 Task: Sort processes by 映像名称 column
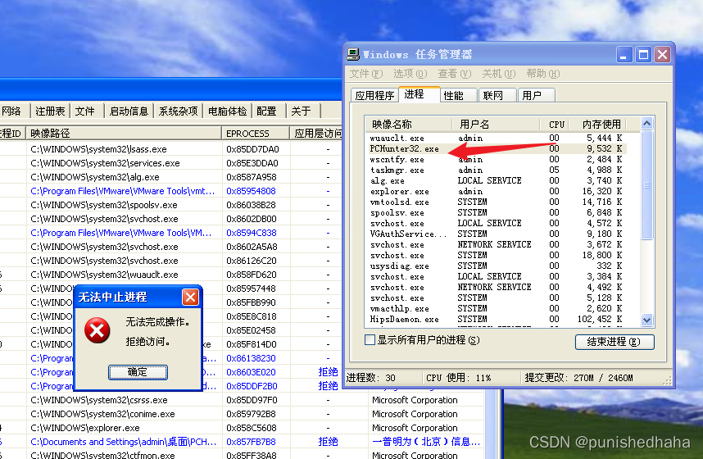coord(409,124)
